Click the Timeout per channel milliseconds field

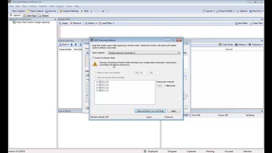(160, 86)
